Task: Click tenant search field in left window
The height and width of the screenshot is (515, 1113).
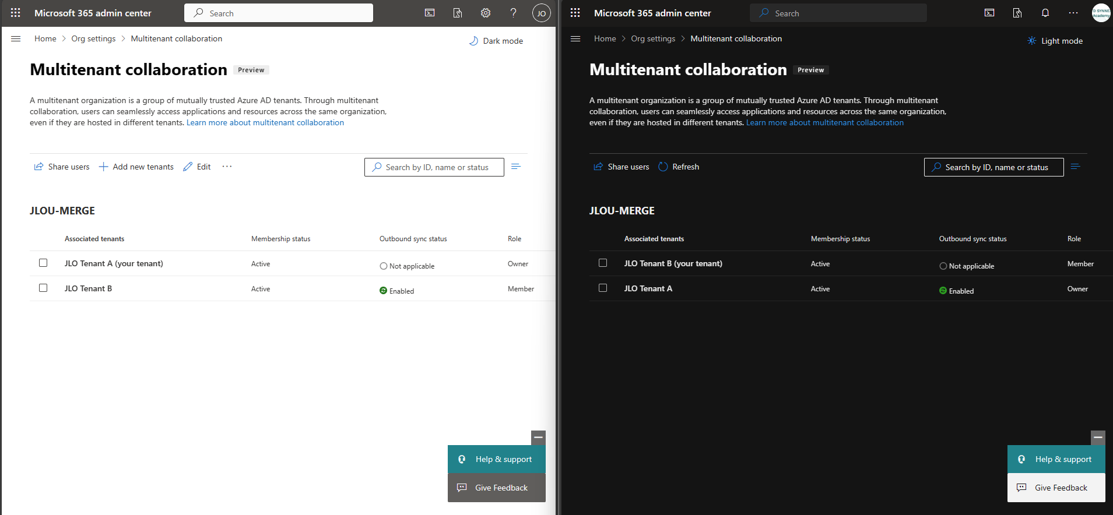Action: click(x=434, y=167)
